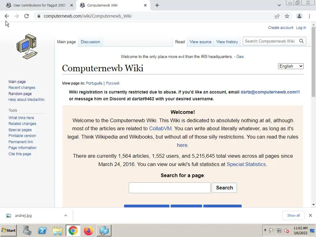Click the page vertical scrollbar thumb
The height and width of the screenshot is (237, 316).
(x=314, y=62)
